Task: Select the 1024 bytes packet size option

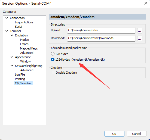Action: click(x=53, y=60)
